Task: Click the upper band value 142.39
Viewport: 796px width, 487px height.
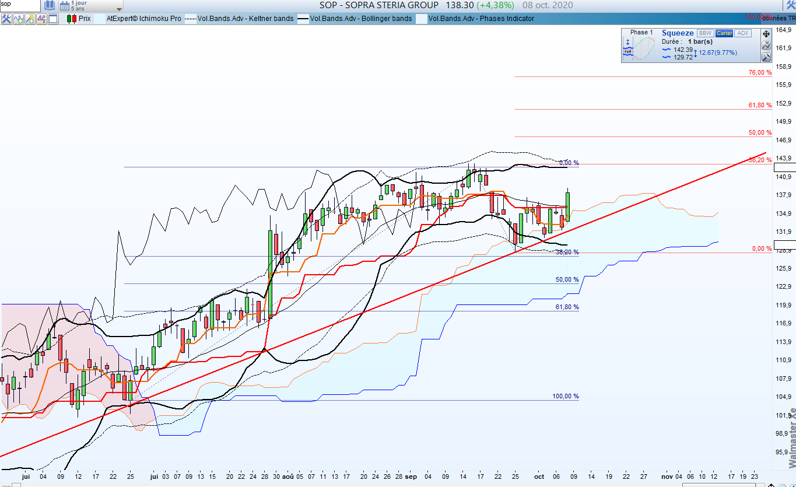Action: click(683, 50)
